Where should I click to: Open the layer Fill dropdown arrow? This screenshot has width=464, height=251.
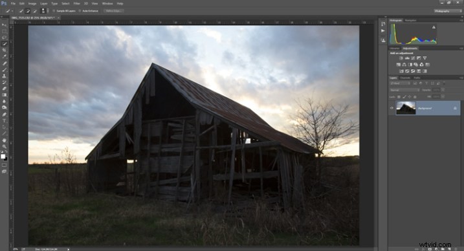pyautogui.click(x=443, y=96)
